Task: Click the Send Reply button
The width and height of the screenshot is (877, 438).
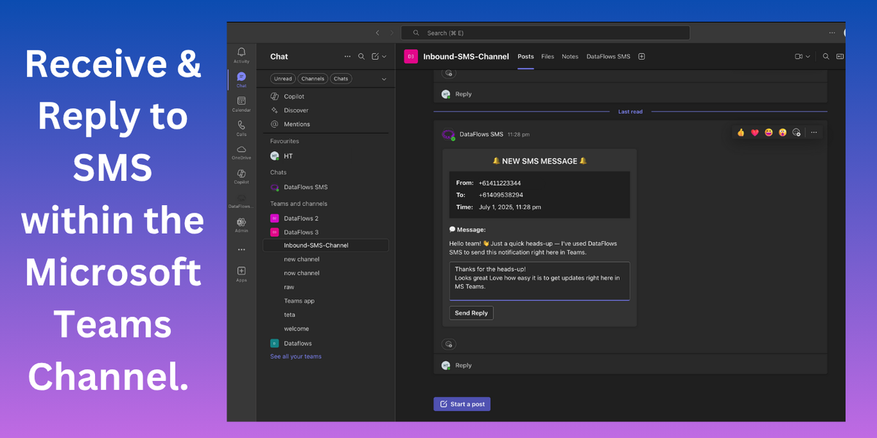Action: coord(471,312)
